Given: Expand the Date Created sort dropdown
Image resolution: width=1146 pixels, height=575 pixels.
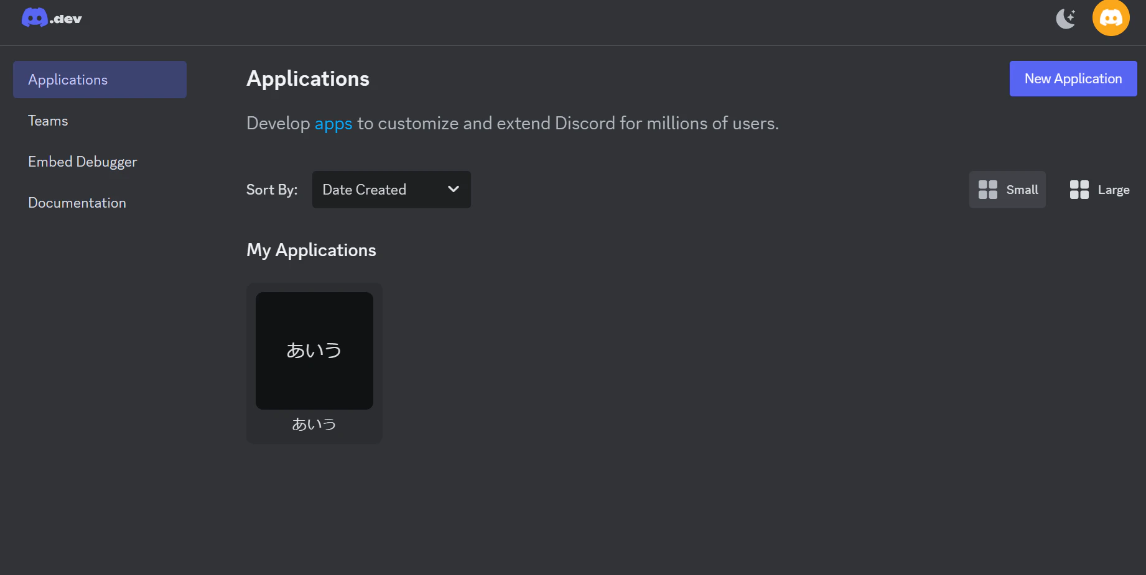Looking at the screenshot, I should [391, 190].
